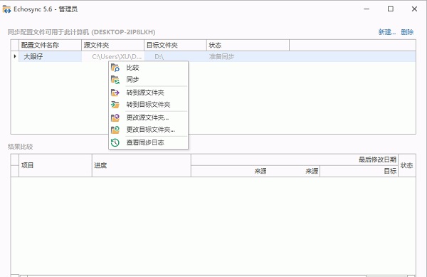Open 更改源文件夹... menu entry
Image resolution: width=427 pixels, height=277 pixels.
[x=149, y=117]
